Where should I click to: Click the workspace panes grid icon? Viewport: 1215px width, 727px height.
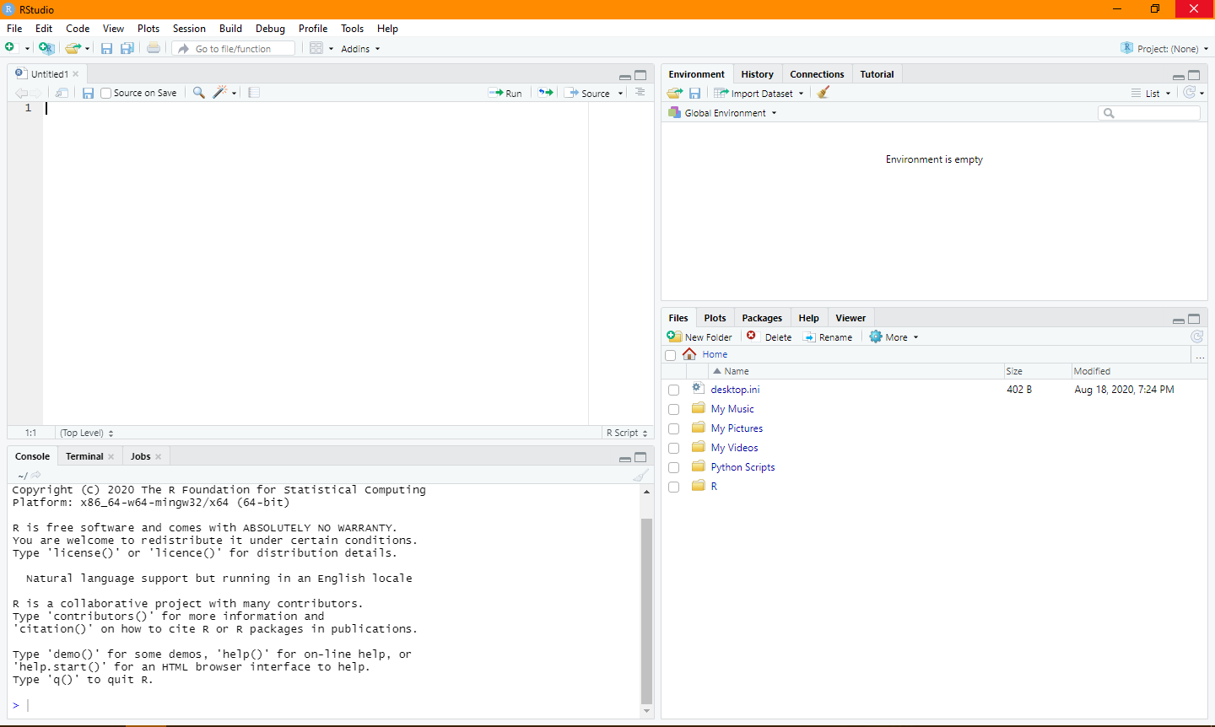316,48
